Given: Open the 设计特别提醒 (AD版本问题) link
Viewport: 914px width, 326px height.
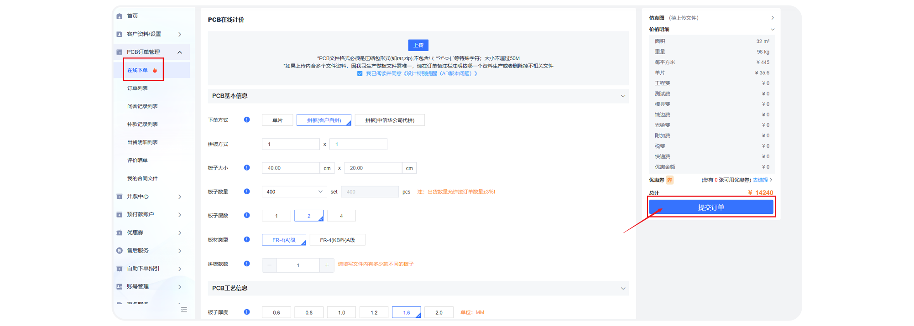Looking at the screenshot, I should point(440,73).
